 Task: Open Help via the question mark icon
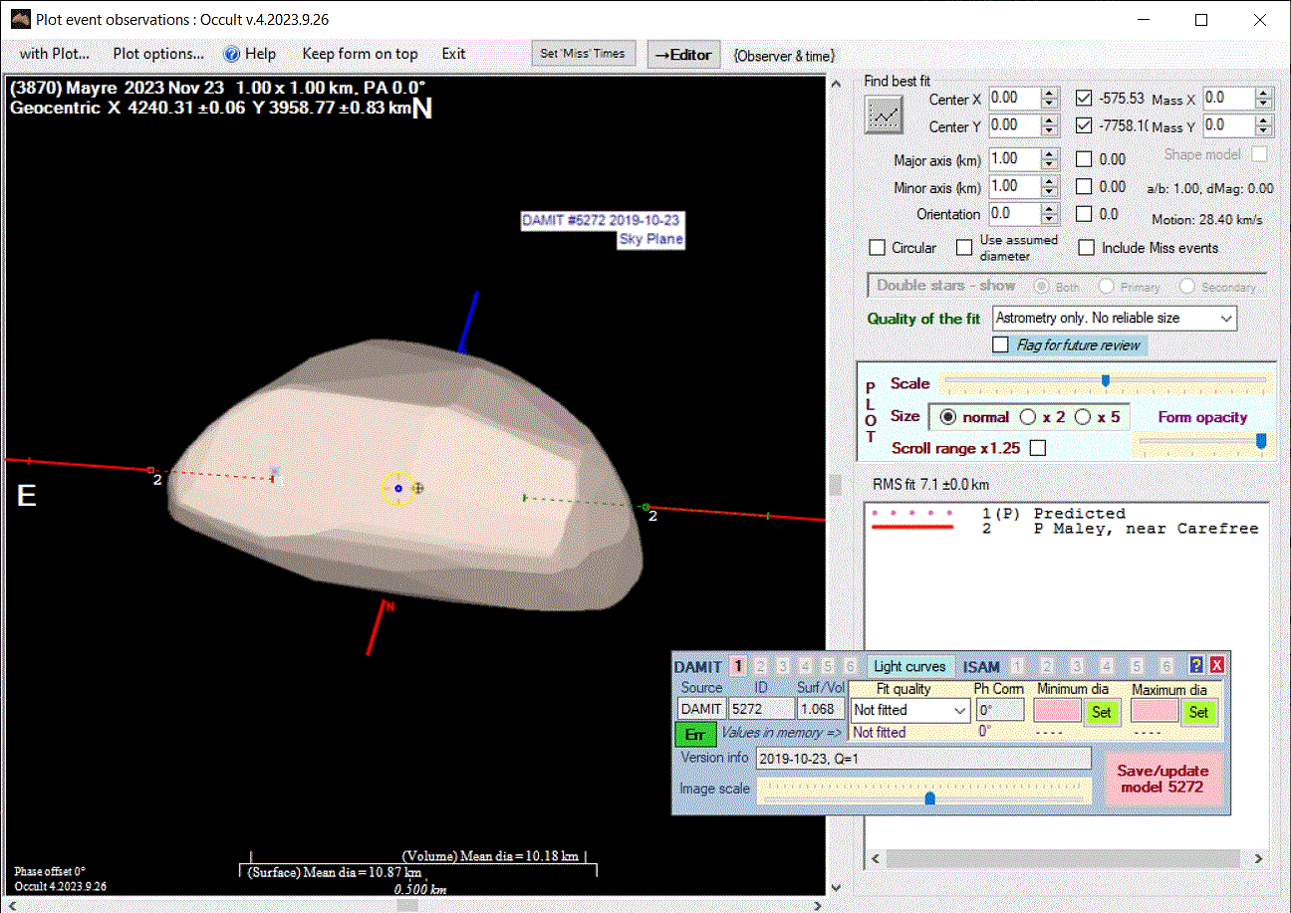[x=232, y=54]
